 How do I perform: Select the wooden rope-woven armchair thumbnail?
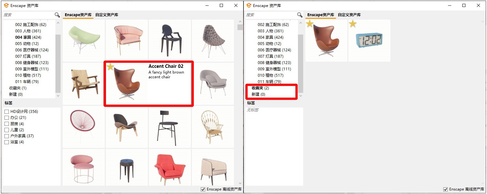84,84
